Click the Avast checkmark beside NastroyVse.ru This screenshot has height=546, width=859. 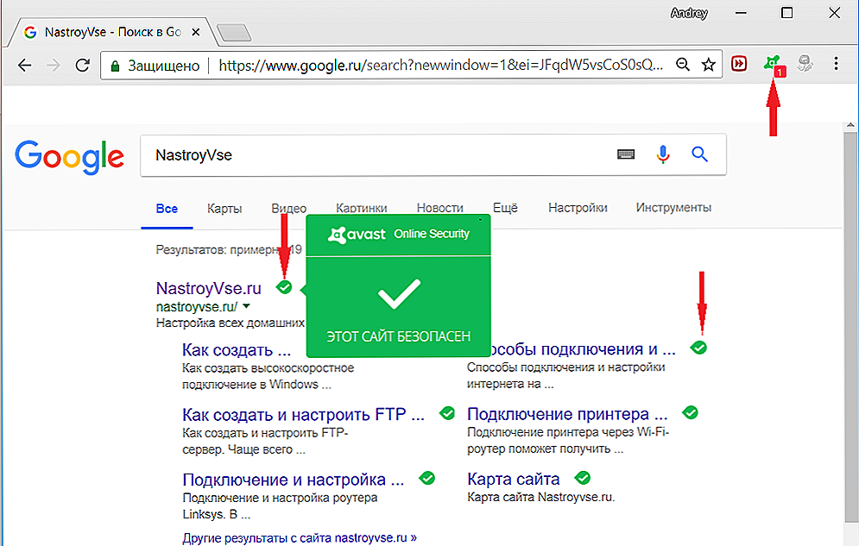pos(284,286)
